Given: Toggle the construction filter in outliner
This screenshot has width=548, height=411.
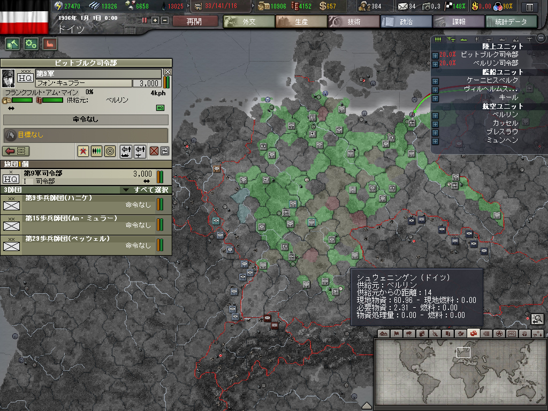Looking at the screenshot, I should [516, 39].
